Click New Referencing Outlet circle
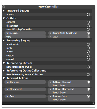 (88, 67)
